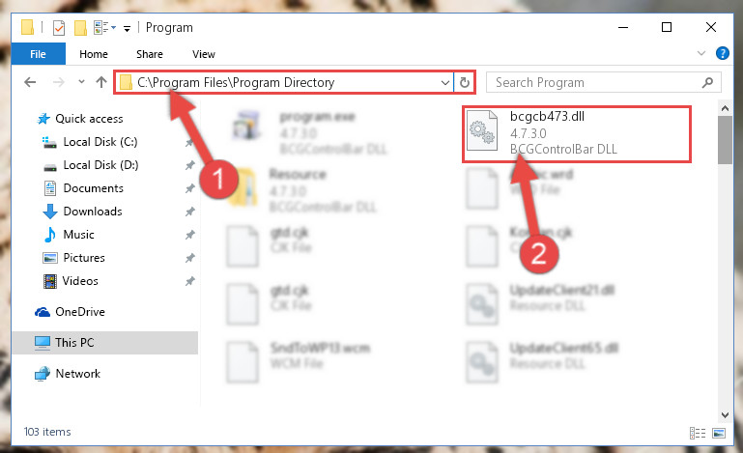
Task: Open the recent locations dropdown arrow
Action: coord(81,82)
